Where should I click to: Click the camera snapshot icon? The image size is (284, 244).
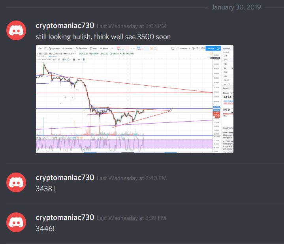tap(203, 48)
